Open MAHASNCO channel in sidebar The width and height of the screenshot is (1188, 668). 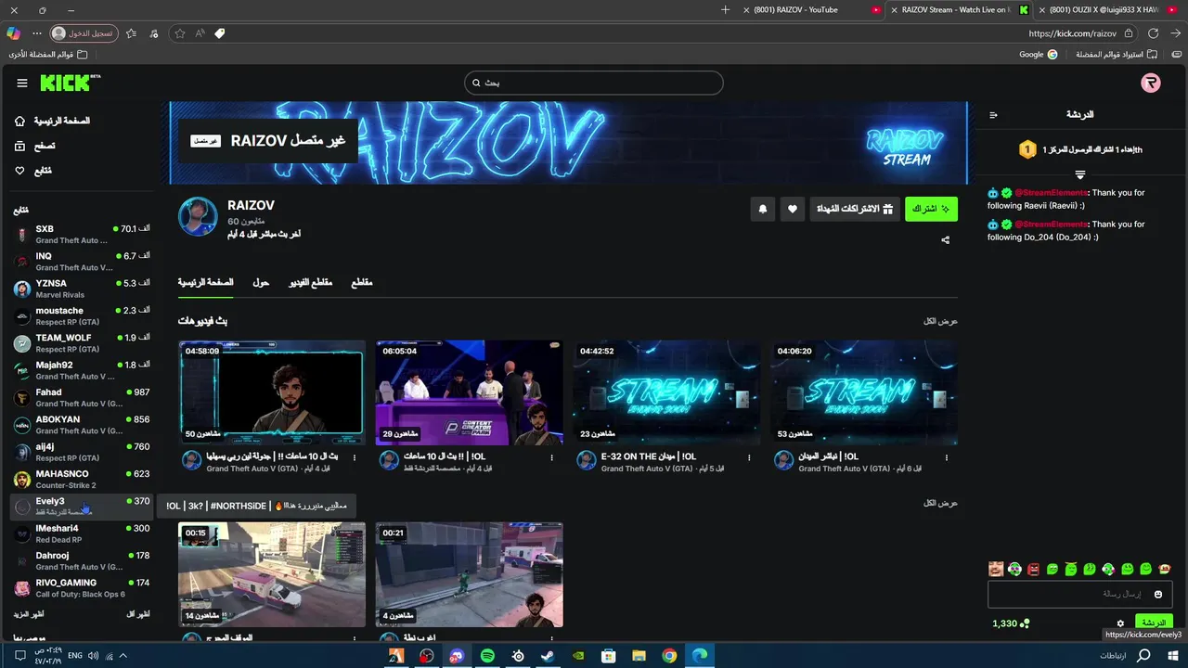82,479
